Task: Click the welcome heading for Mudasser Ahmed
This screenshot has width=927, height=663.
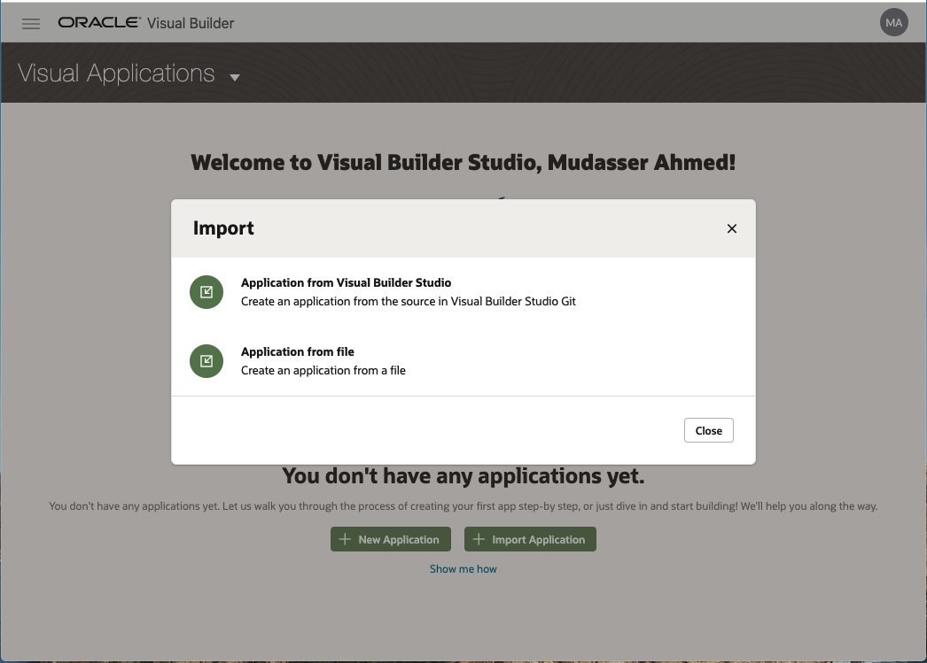Action: (x=463, y=162)
